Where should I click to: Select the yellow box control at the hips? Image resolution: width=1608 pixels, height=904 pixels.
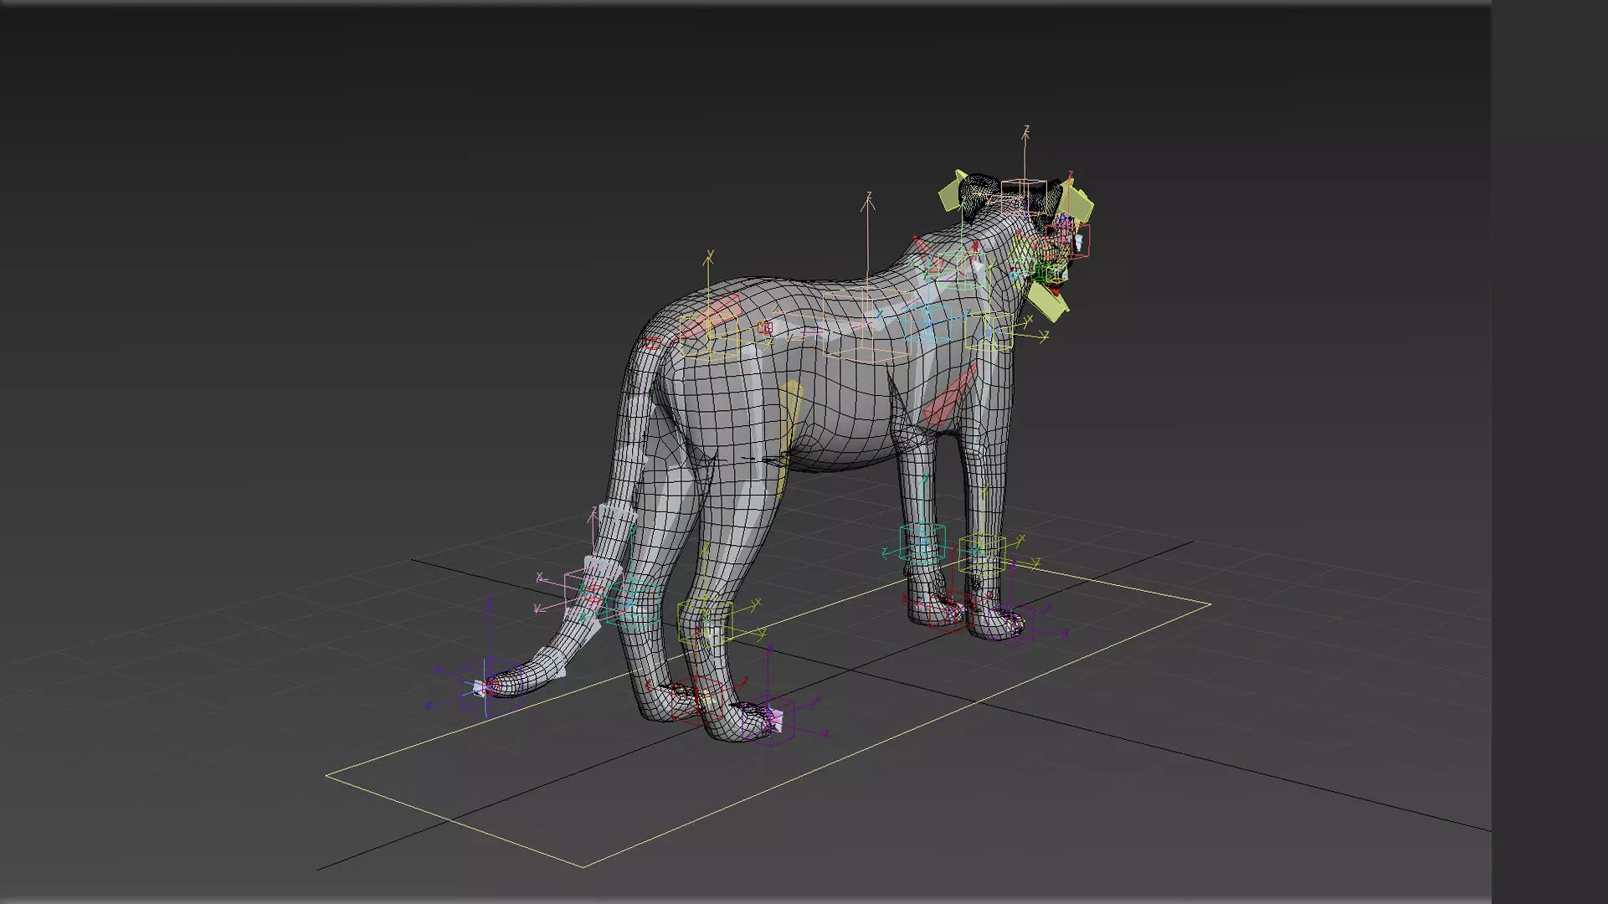click(x=710, y=335)
